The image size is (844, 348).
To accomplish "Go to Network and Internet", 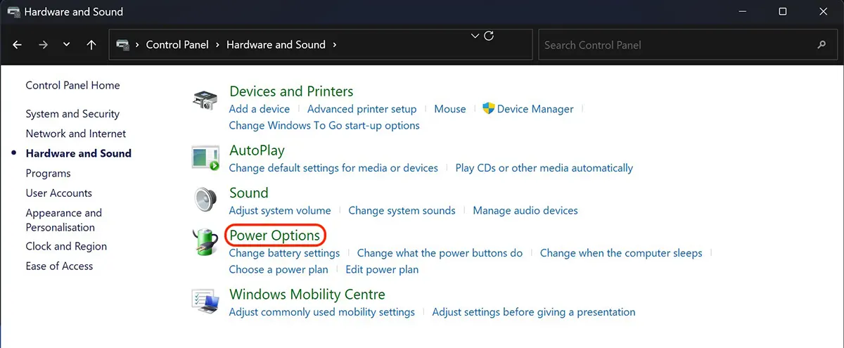I will pyautogui.click(x=76, y=134).
